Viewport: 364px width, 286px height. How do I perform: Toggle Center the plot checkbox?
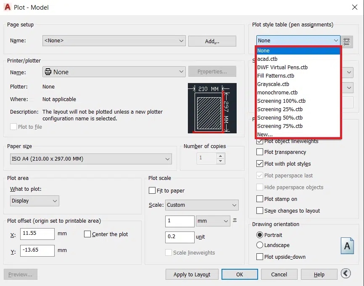pyautogui.click(x=87, y=234)
